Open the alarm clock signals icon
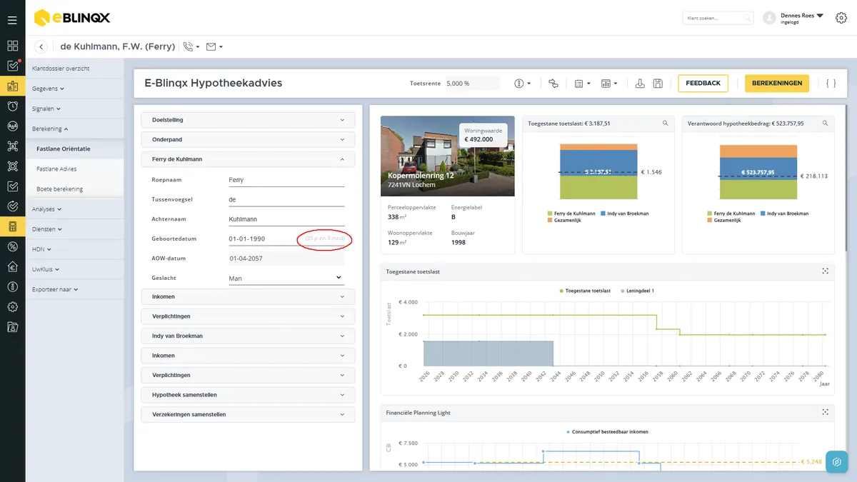 point(12,106)
